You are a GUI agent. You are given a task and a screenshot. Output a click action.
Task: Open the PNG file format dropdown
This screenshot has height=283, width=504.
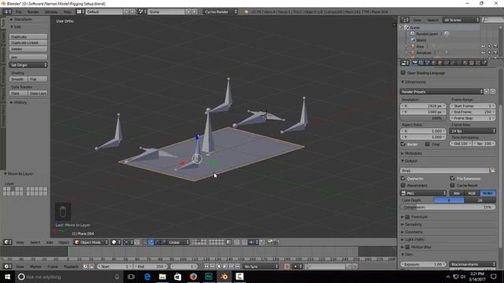424,193
